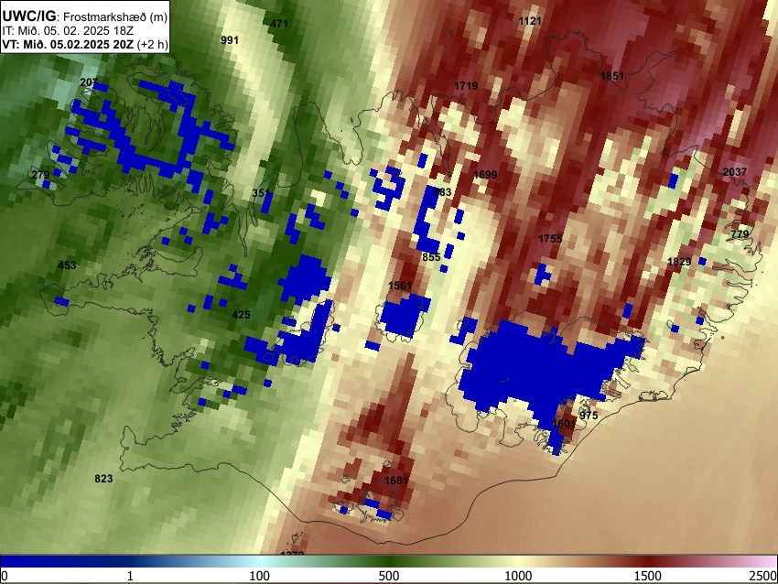Click the map value 823
The image size is (778, 584).
(103, 479)
